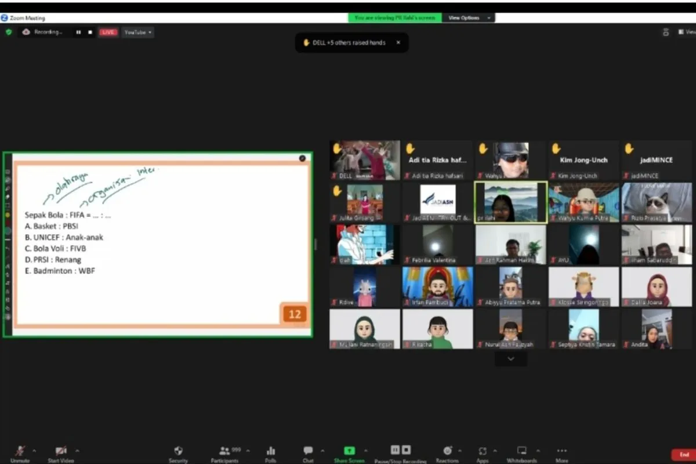
Task: Open the Reactions menu
Action: (x=447, y=451)
